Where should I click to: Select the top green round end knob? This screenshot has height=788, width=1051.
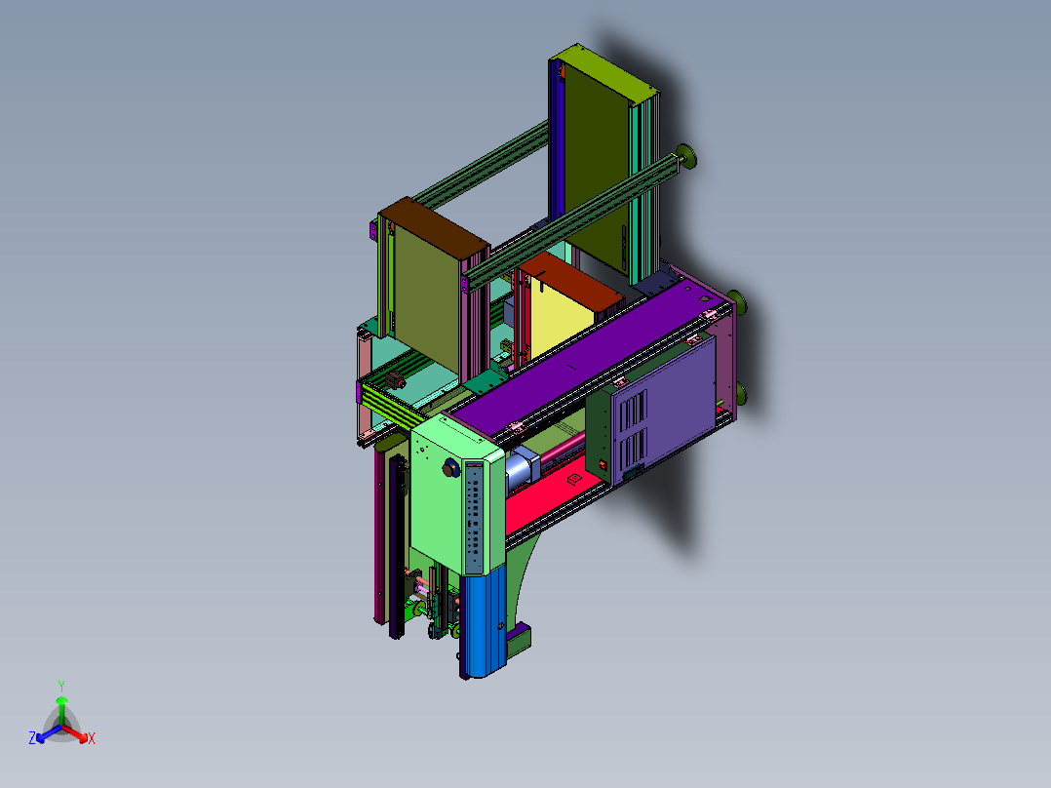(686, 157)
